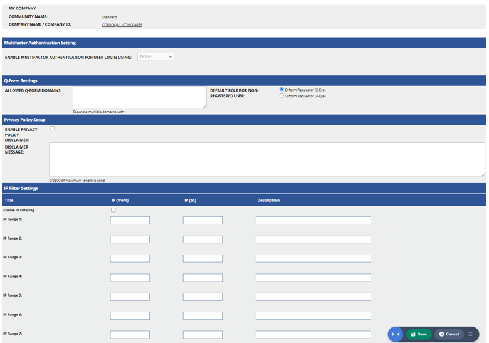Click '0/2500 of maximum length is used' text

77,180
